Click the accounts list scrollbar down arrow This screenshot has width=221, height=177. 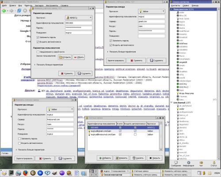(161, 150)
